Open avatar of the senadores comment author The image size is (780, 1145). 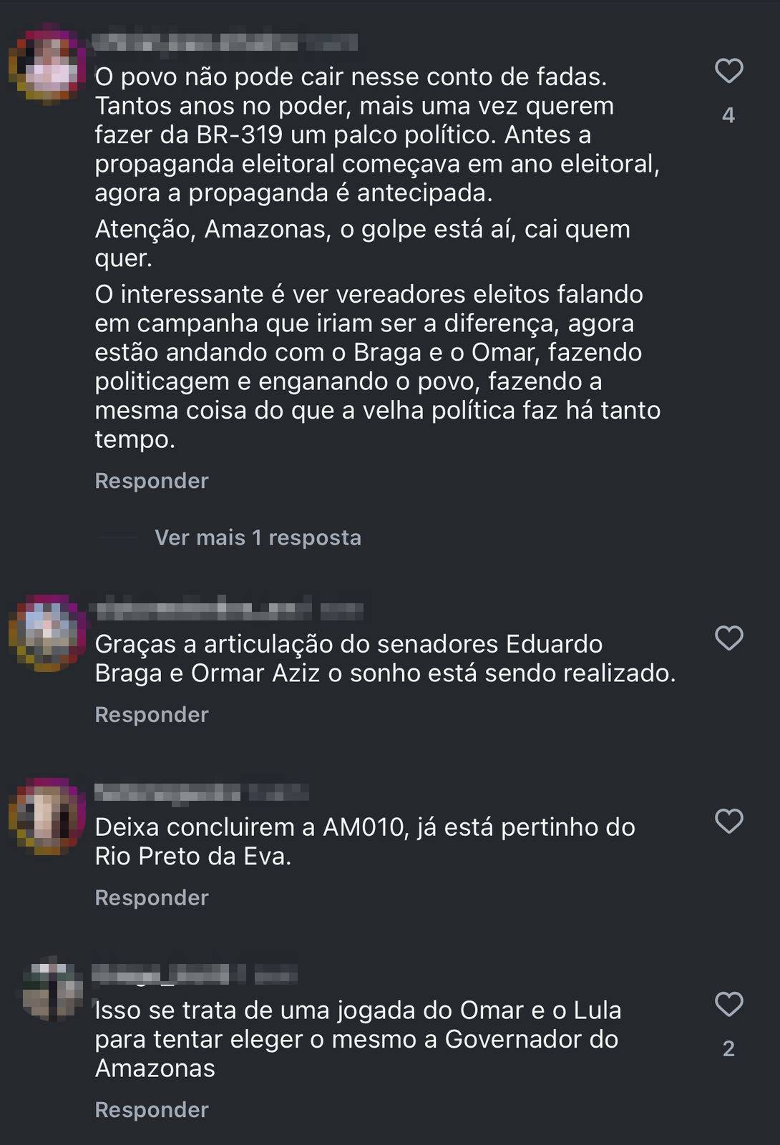tap(49, 633)
